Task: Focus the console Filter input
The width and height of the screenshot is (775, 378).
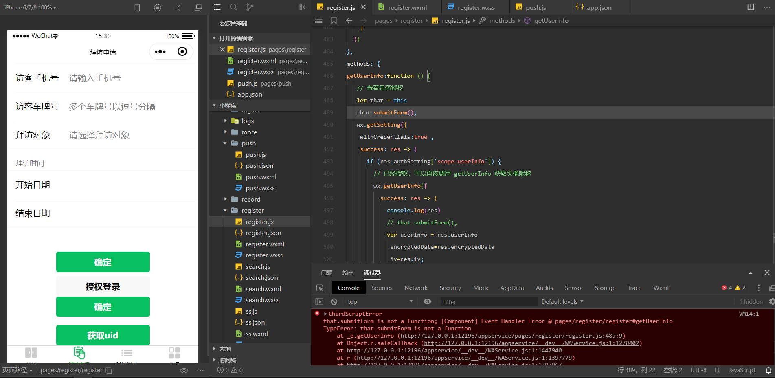Action: coord(489,302)
